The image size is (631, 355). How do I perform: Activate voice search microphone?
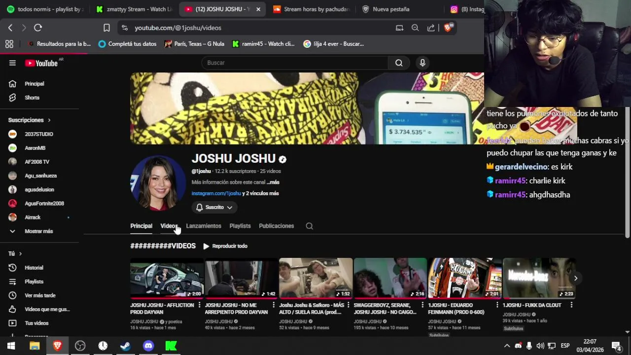point(422,63)
